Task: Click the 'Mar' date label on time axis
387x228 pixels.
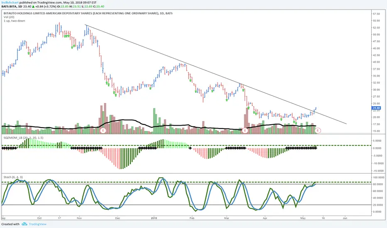Action: [227, 218]
